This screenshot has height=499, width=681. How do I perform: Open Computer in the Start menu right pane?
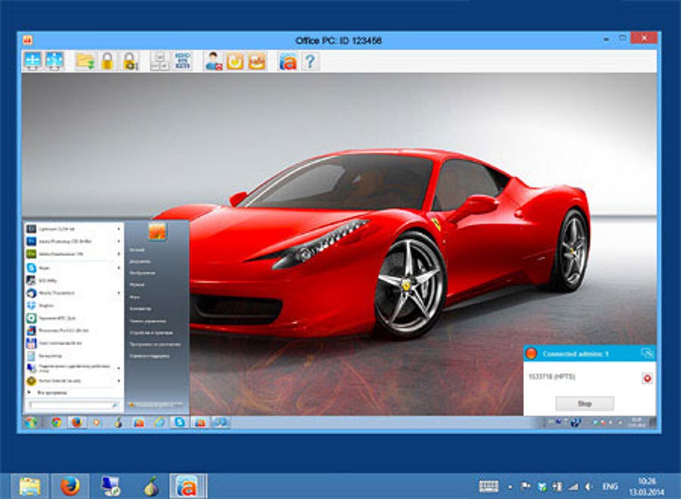[140, 309]
